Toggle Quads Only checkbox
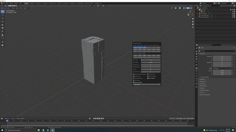Screen dimensions: 236x132 133,76
